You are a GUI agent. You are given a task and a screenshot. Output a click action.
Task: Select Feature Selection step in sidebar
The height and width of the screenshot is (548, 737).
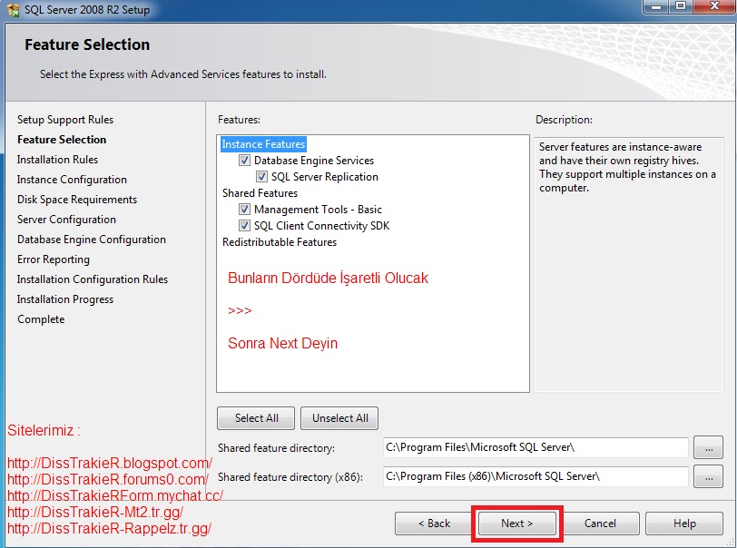62,140
